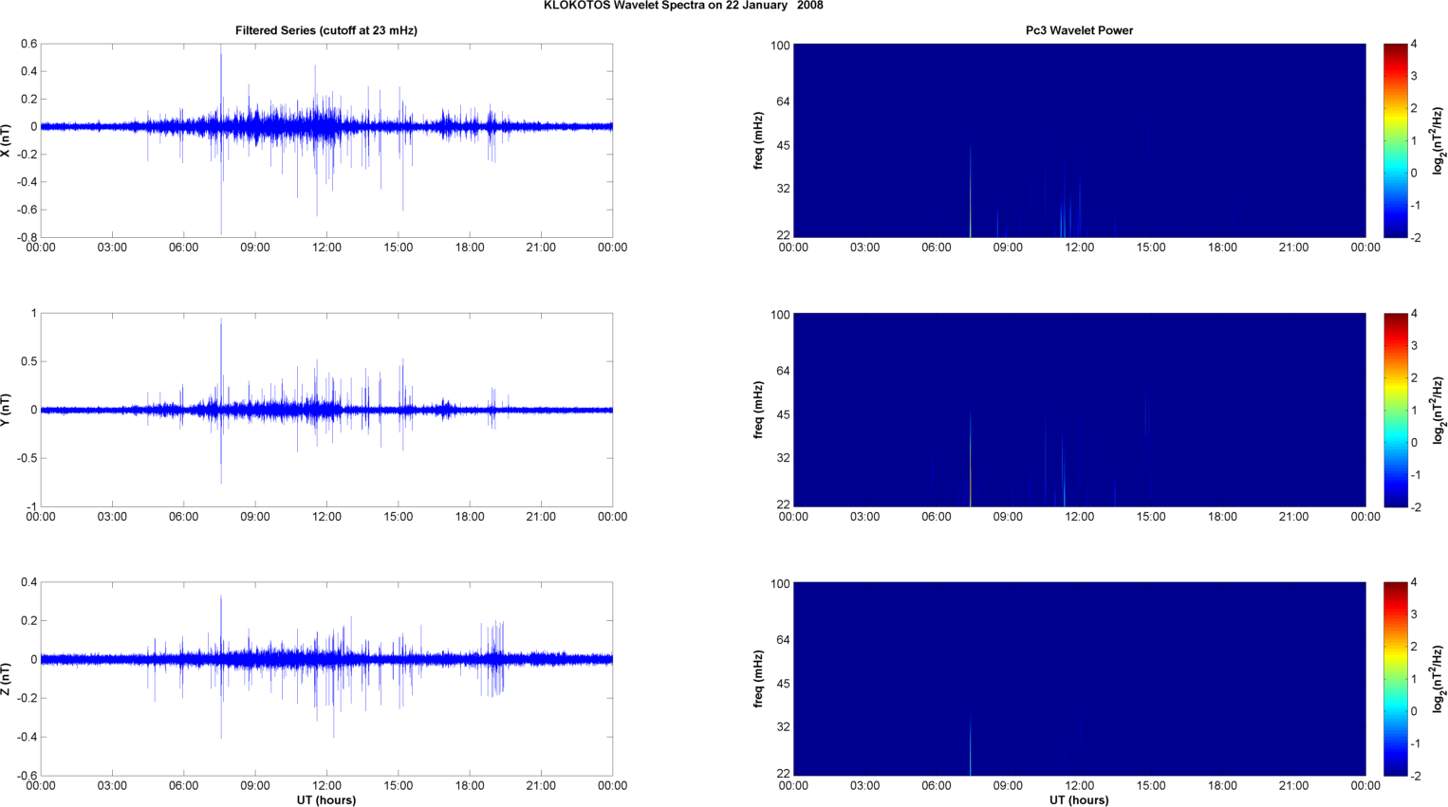
Task: Click the 100 frequency tick on top spectrogram
Action: click(x=780, y=46)
